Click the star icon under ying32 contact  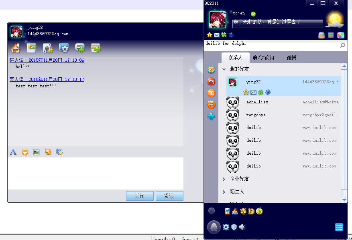pos(246,92)
